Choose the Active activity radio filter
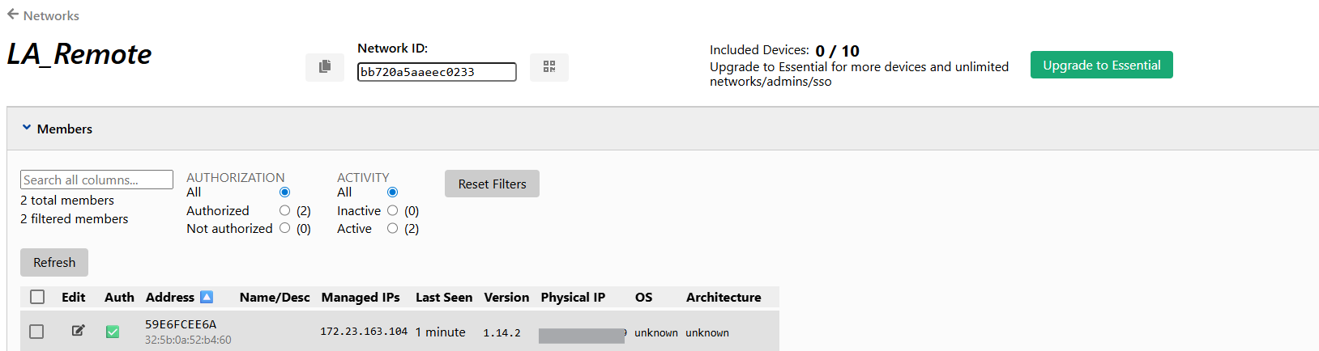 392,228
